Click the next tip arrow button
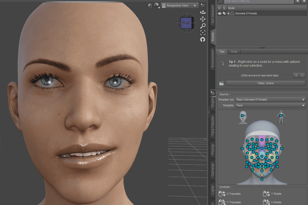This screenshot has height=205, width=308. pos(302,75)
